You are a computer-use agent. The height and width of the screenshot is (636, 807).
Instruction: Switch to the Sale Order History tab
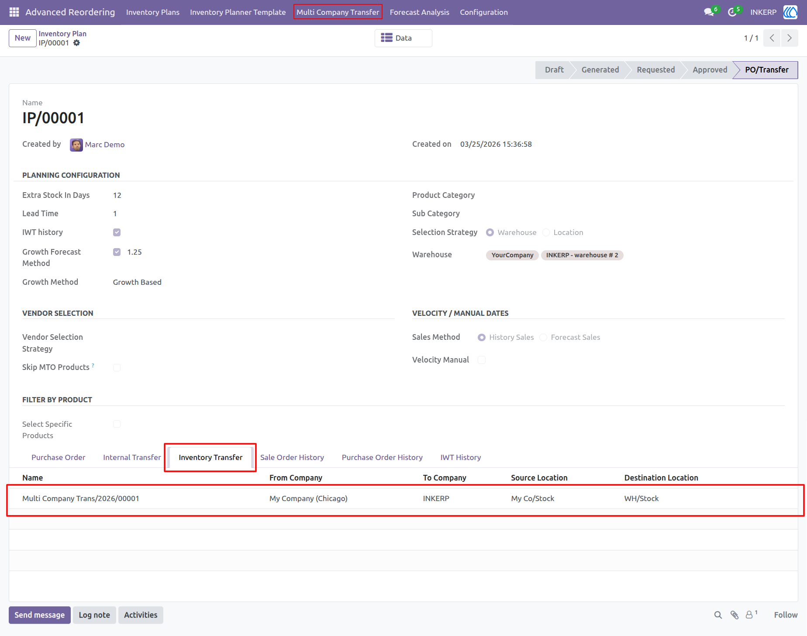coord(292,457)
